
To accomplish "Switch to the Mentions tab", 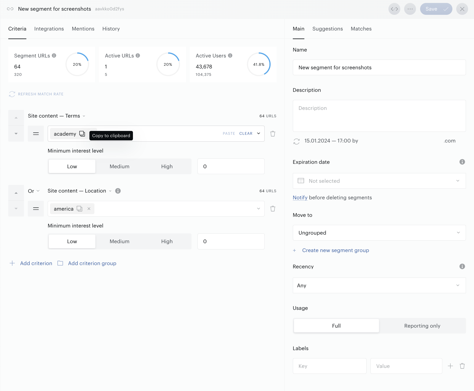I will click(83, 29).
